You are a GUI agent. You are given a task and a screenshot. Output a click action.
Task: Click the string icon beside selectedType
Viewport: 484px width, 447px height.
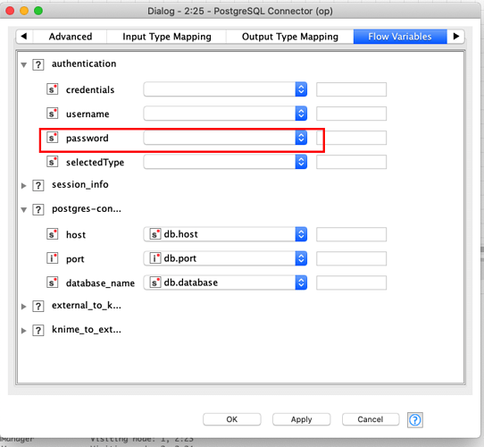[x=52, y=162]
